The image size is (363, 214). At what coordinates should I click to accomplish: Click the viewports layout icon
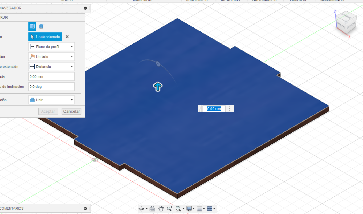click(x=210, y=209)
